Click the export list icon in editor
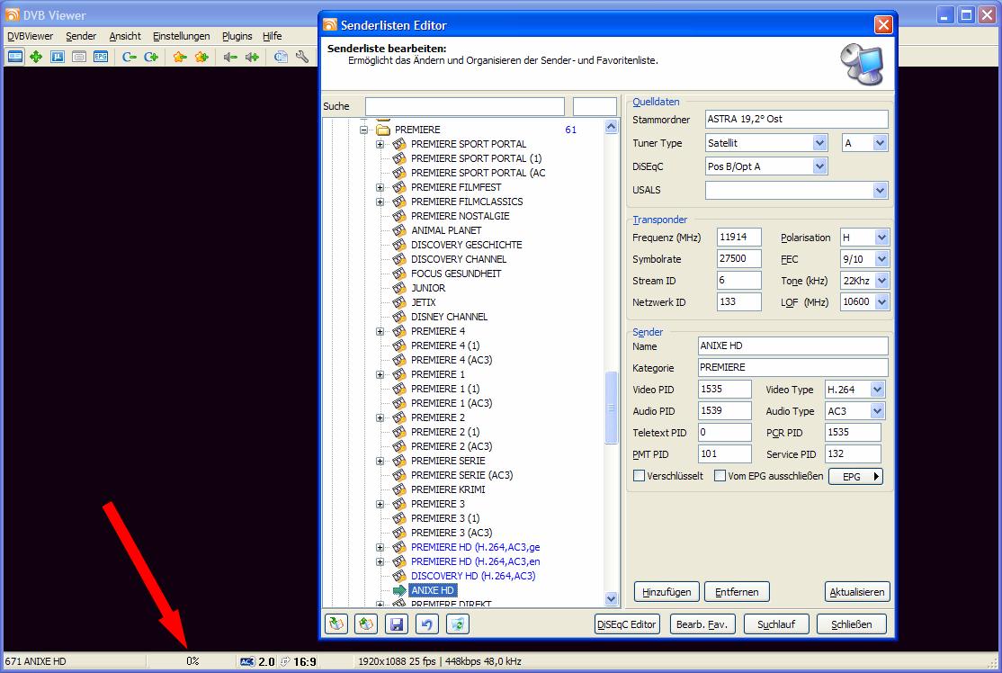The image size is (1002, 673). pos(366,624)
